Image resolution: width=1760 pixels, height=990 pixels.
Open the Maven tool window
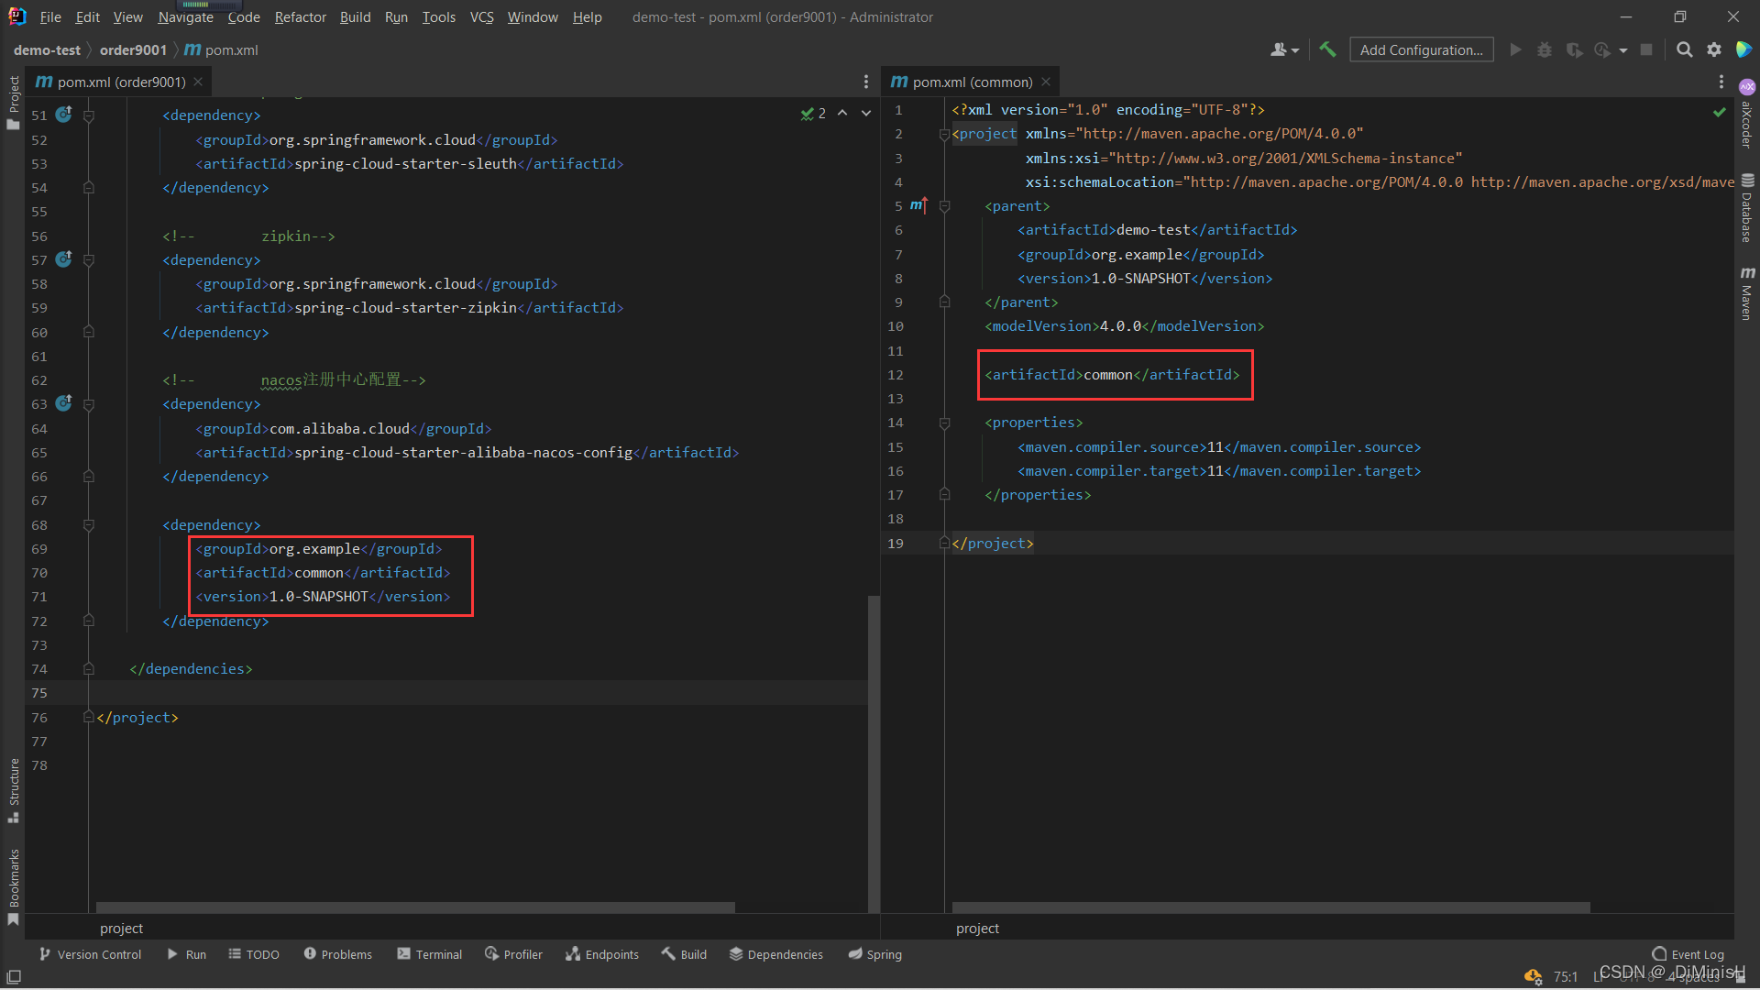point(1747,293)
